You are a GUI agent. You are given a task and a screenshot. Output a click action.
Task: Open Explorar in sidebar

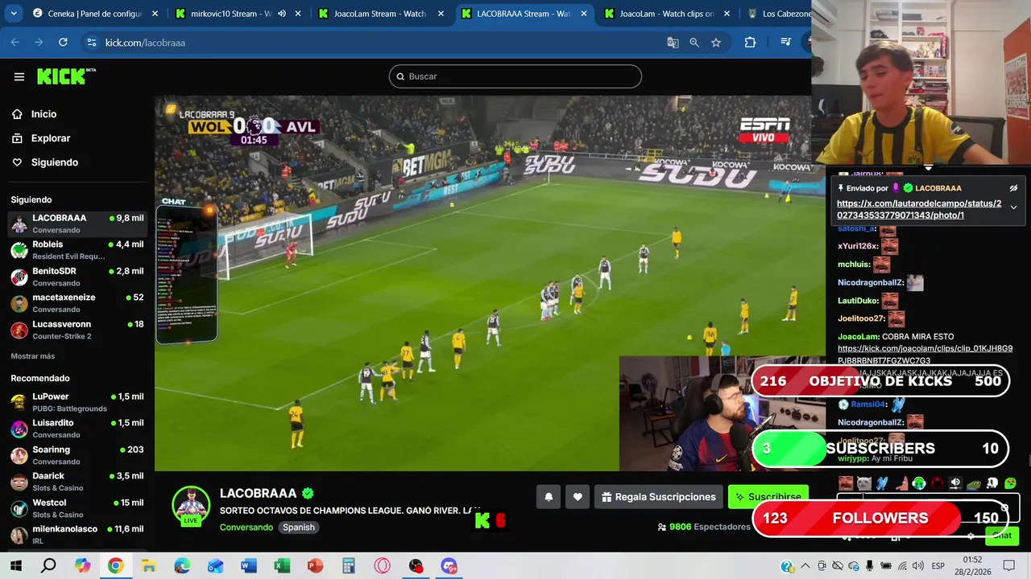click(51, 138)
